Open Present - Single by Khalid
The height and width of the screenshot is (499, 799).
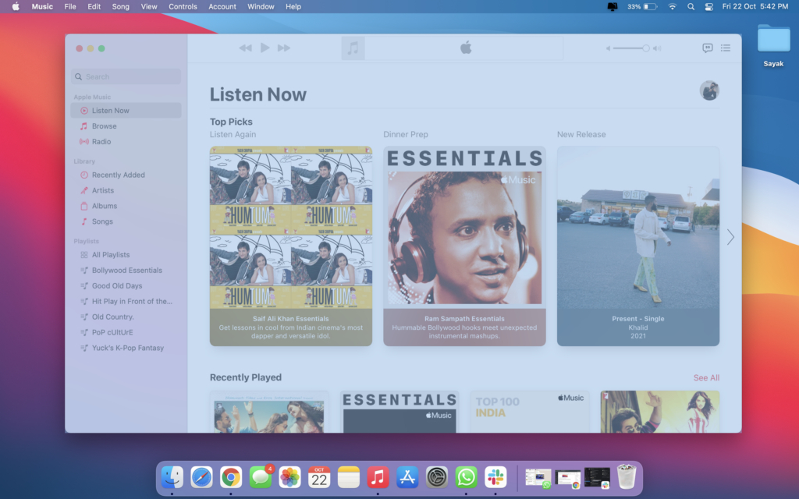tap(638, 246)
